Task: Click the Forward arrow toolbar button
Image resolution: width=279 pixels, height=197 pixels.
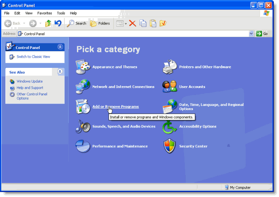Action: tap(33, 24)
